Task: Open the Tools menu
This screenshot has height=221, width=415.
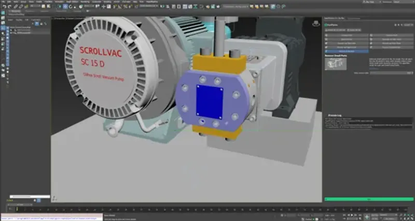Action: click(16, 2)
